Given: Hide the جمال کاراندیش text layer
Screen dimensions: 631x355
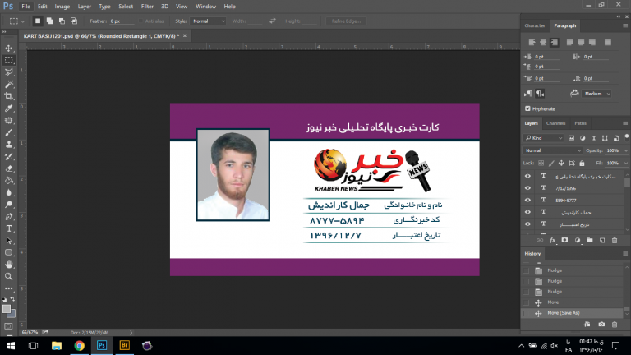Looking at the screenshot, I should (x=527, y=212).
